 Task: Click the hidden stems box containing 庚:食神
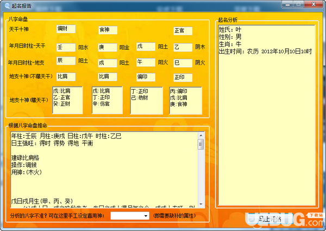tap(185, 101)
